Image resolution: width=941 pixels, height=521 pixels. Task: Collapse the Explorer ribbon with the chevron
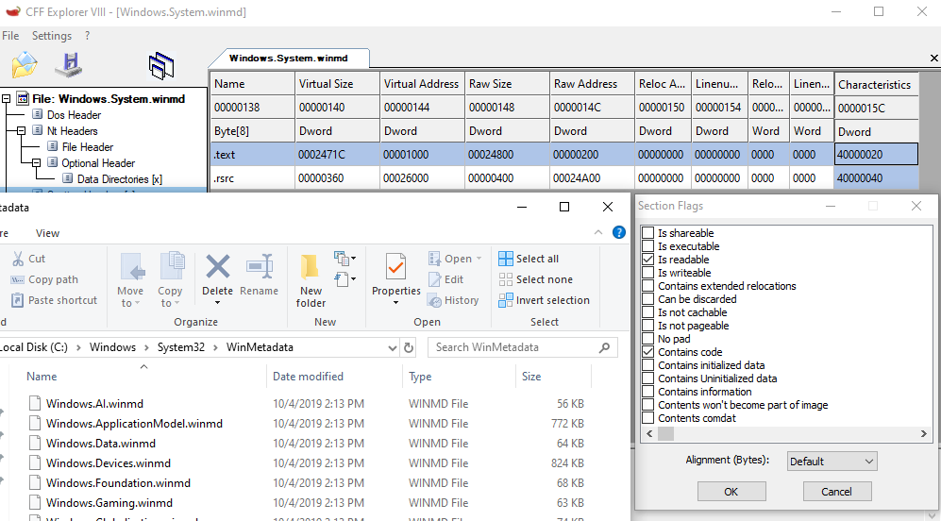pos(597,232)
